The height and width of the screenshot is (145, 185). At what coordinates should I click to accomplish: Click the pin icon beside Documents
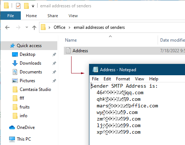pos(54,72)
